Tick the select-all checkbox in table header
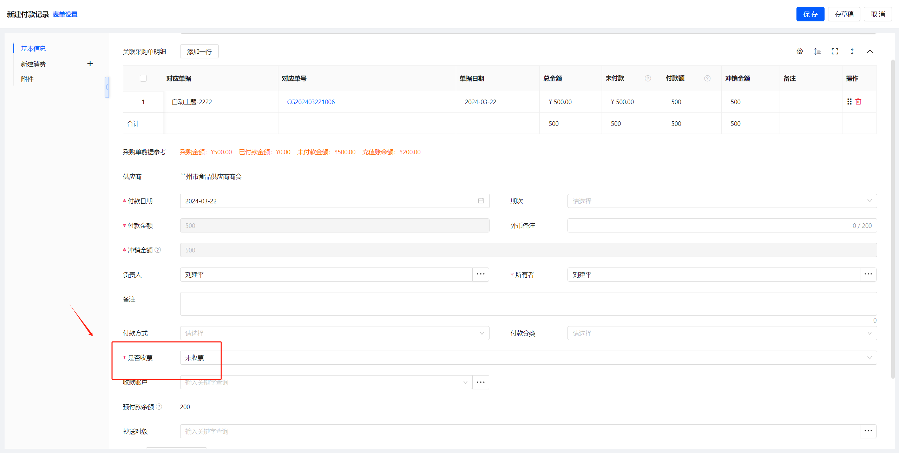The image size is (899, 453). 143,78
